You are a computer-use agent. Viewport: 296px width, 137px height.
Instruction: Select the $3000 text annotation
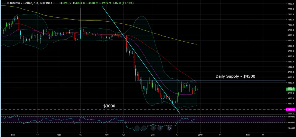[x=109, y=106]
